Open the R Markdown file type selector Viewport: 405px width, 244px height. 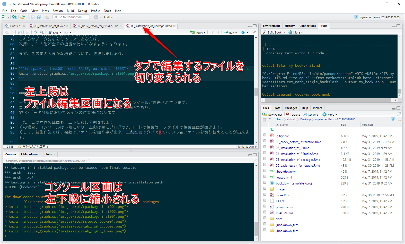pos(247,147)
